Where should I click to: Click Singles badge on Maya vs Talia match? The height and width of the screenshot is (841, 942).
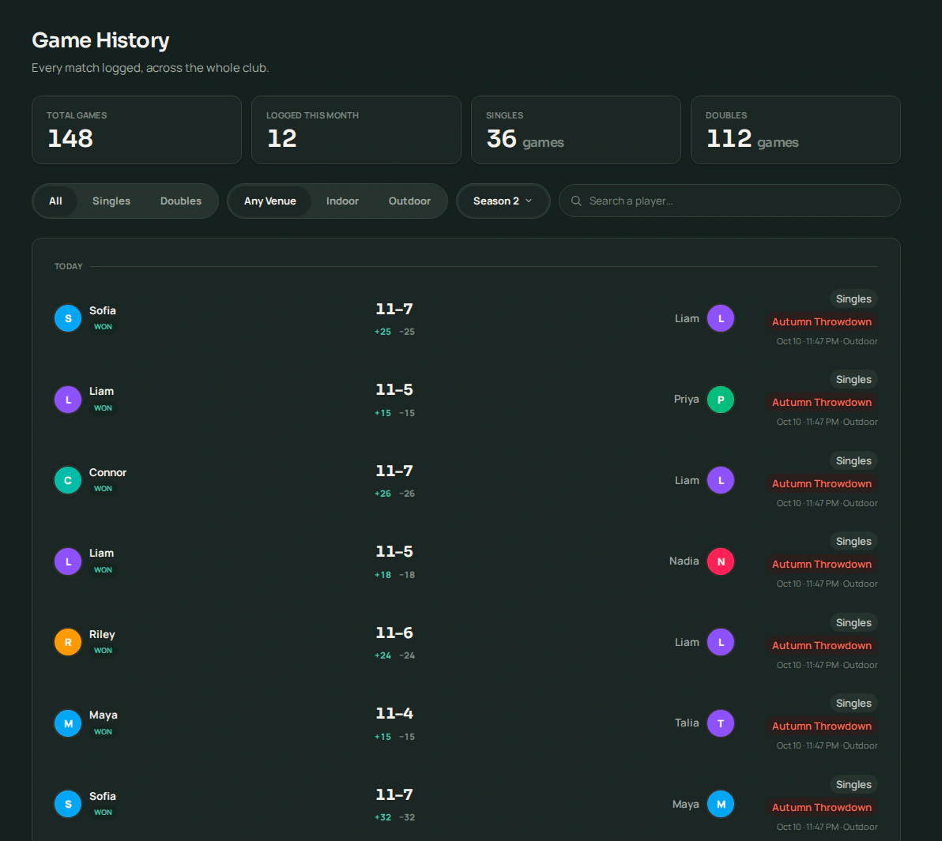853,703
